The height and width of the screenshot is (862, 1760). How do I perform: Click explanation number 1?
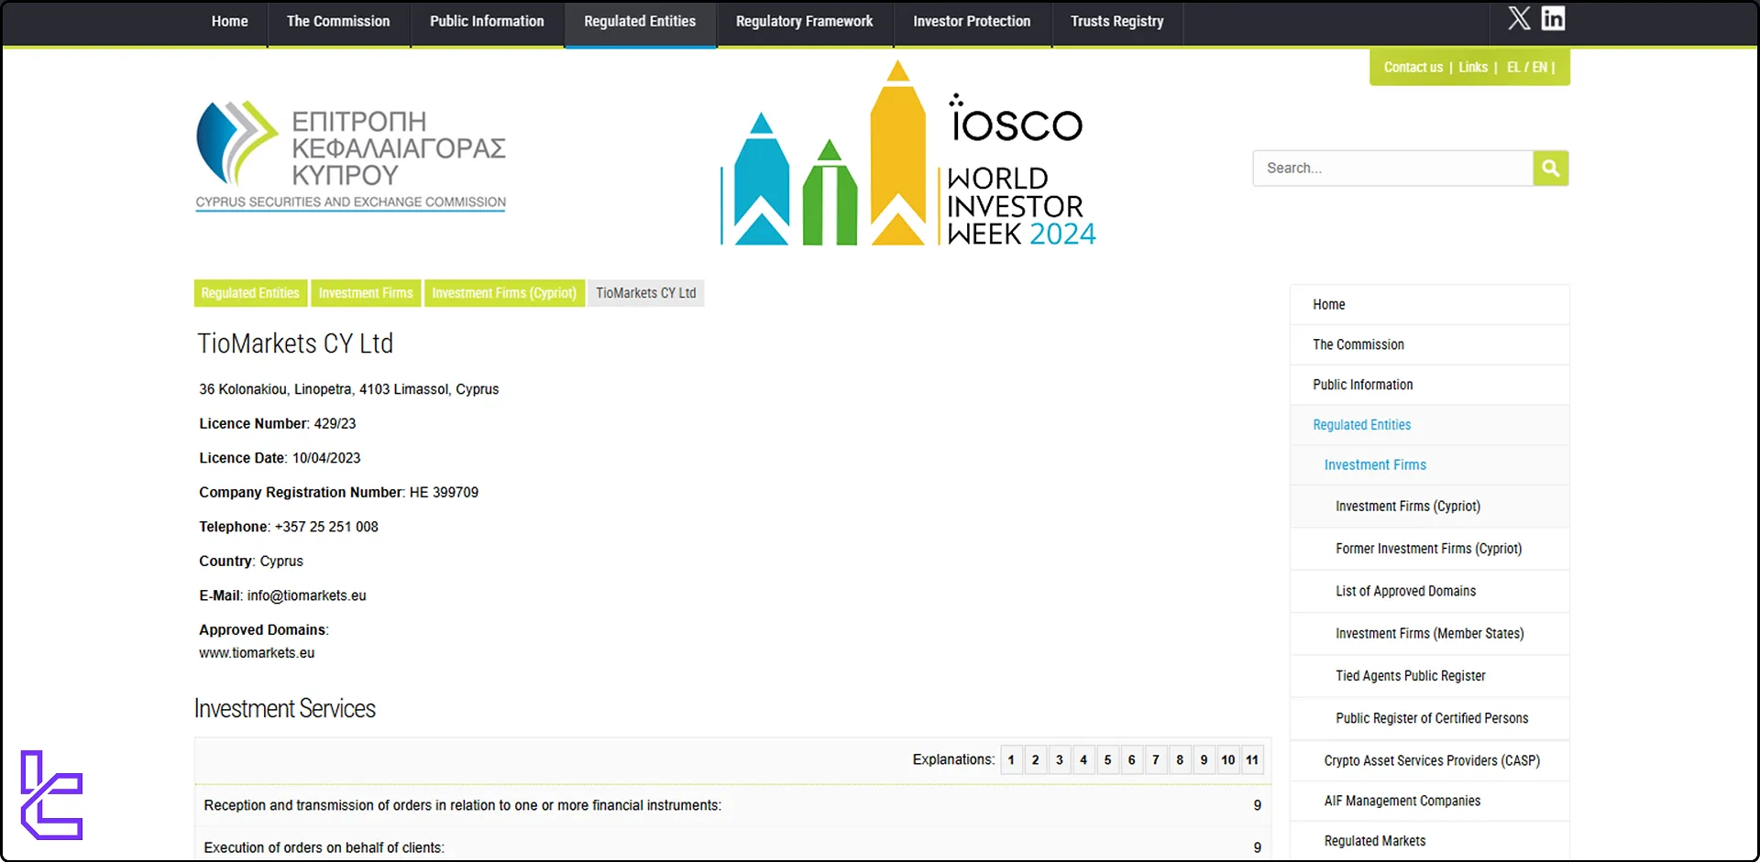click(x=1011, y=760)
